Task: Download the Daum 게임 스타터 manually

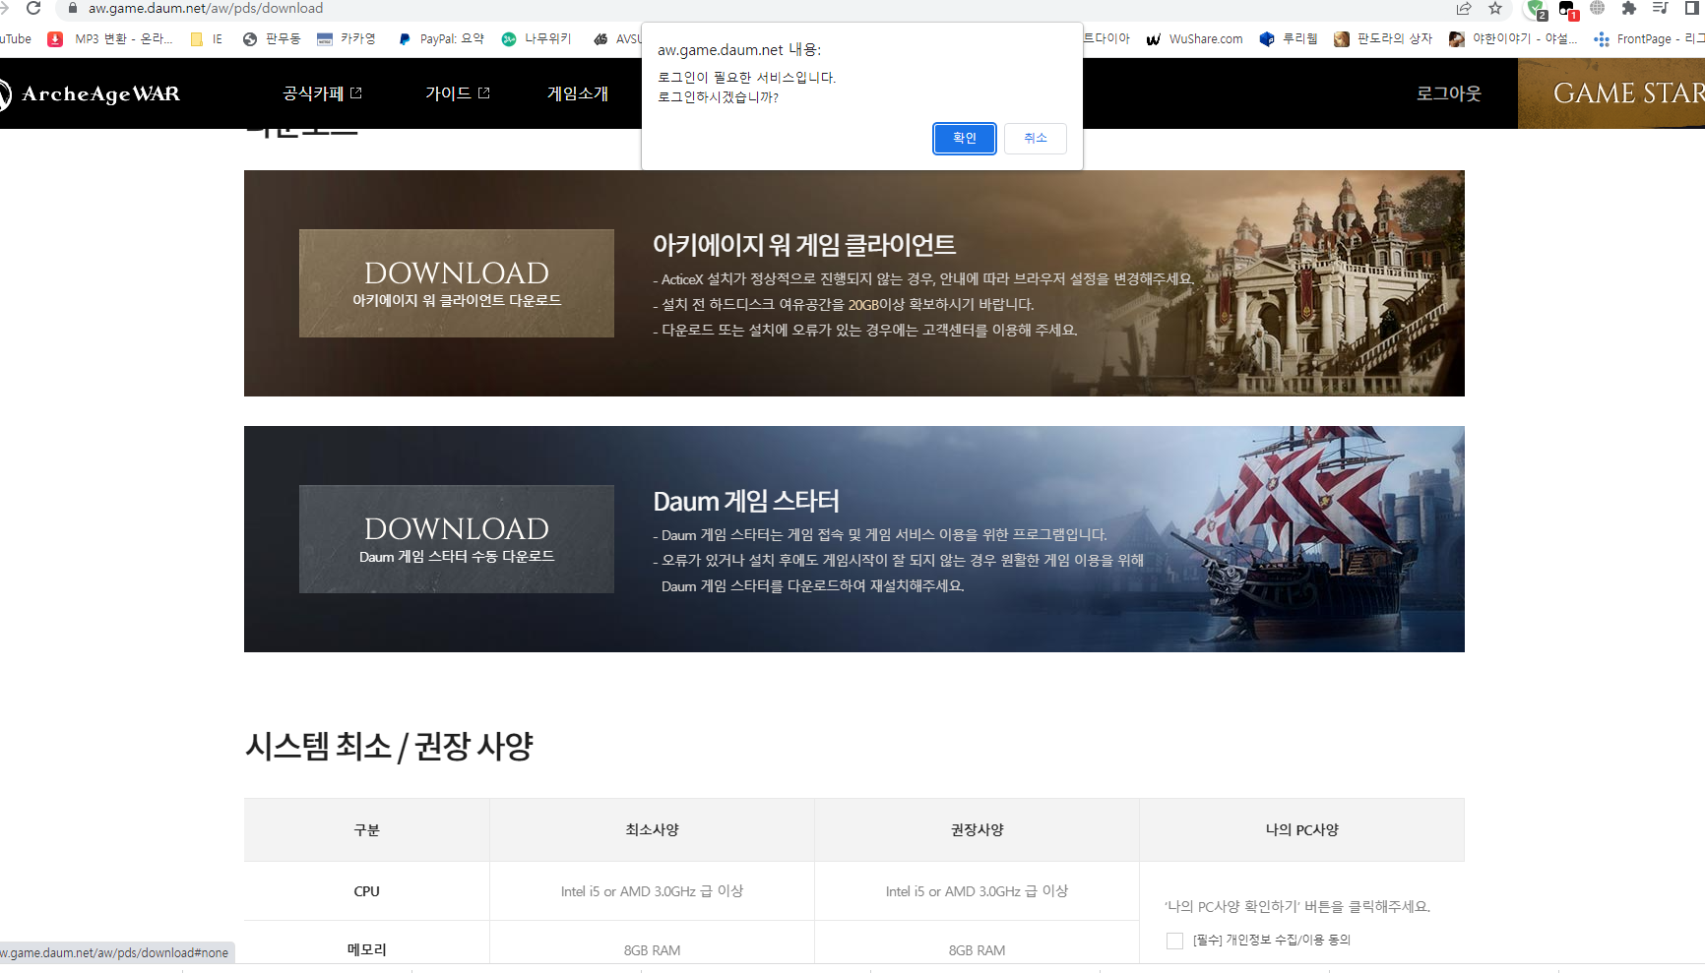Action: (x=457, y=539)
